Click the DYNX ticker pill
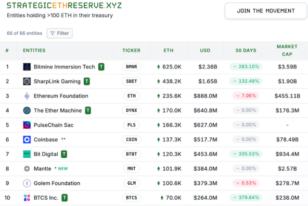The image size is (308, 206). (x=131, y=110)
